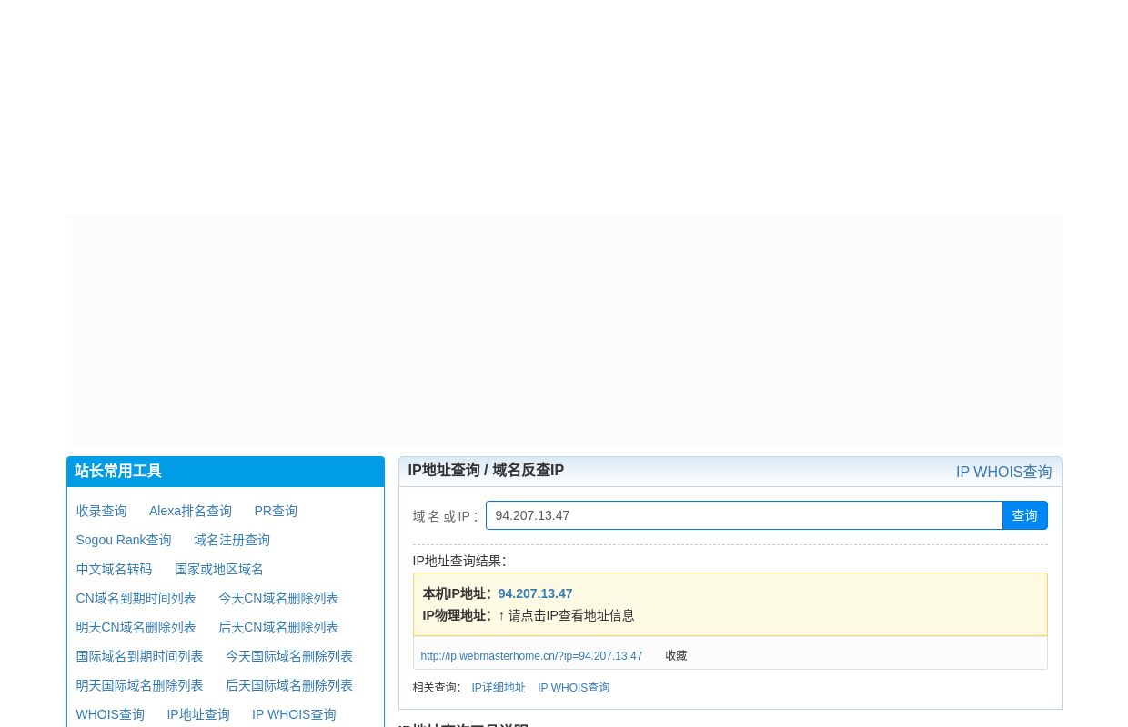Viewport: 1128px width, 727px height.
Task: Open the 国家或地区域名 page
Action: [x=218, y=569]
